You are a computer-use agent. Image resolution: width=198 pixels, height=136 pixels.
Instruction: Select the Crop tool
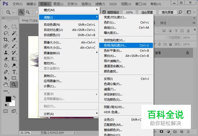(x=6, y=40)
